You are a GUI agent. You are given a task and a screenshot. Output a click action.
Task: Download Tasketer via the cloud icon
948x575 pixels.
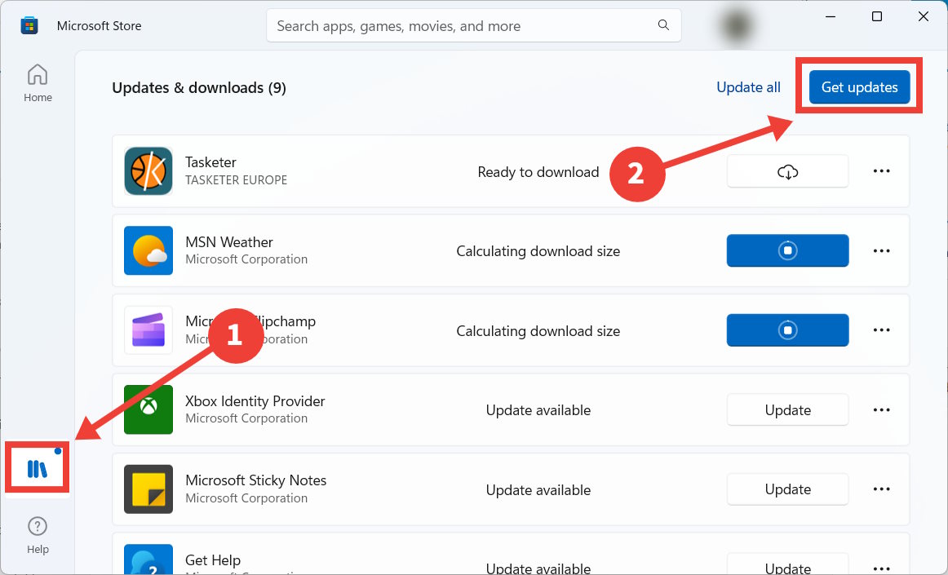pyautogui.click(x=786, y=171)
